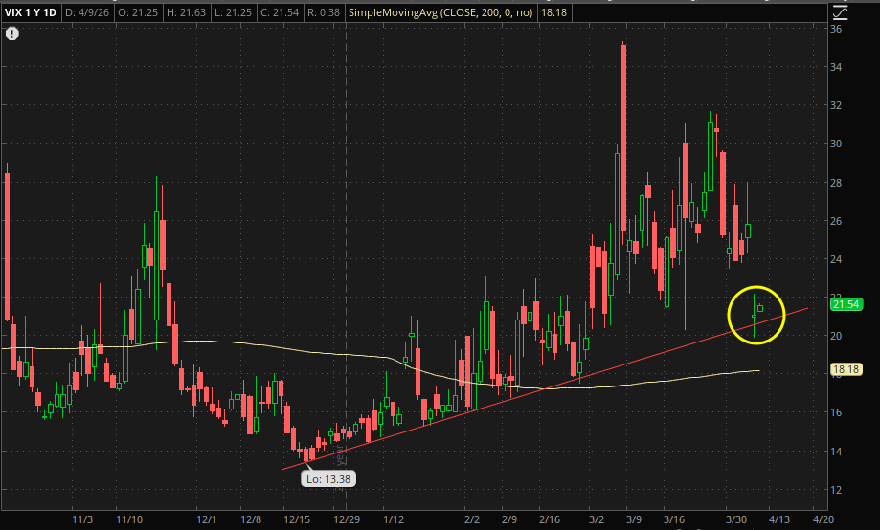Click the 3/2 date on time axis

click(597, 519)
